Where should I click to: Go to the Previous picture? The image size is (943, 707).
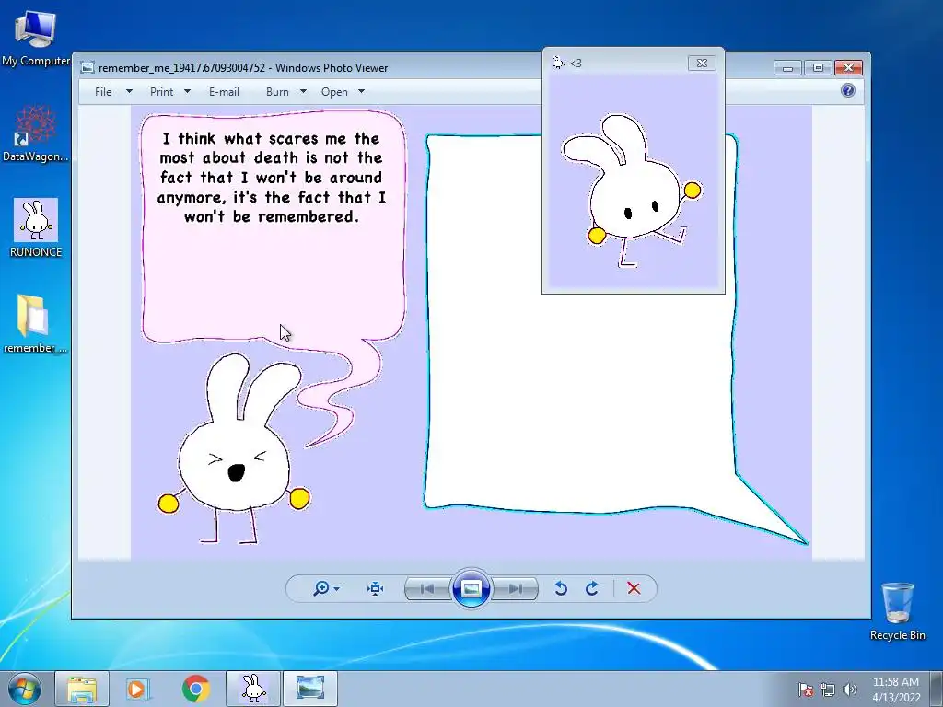tap(427, 588)
